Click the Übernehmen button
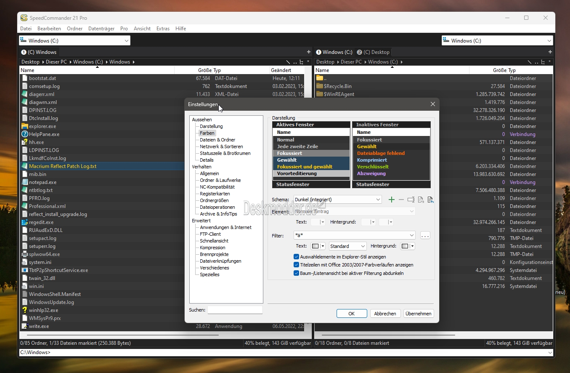The width and height of the screenshot is (570, 373). (419, 314)
